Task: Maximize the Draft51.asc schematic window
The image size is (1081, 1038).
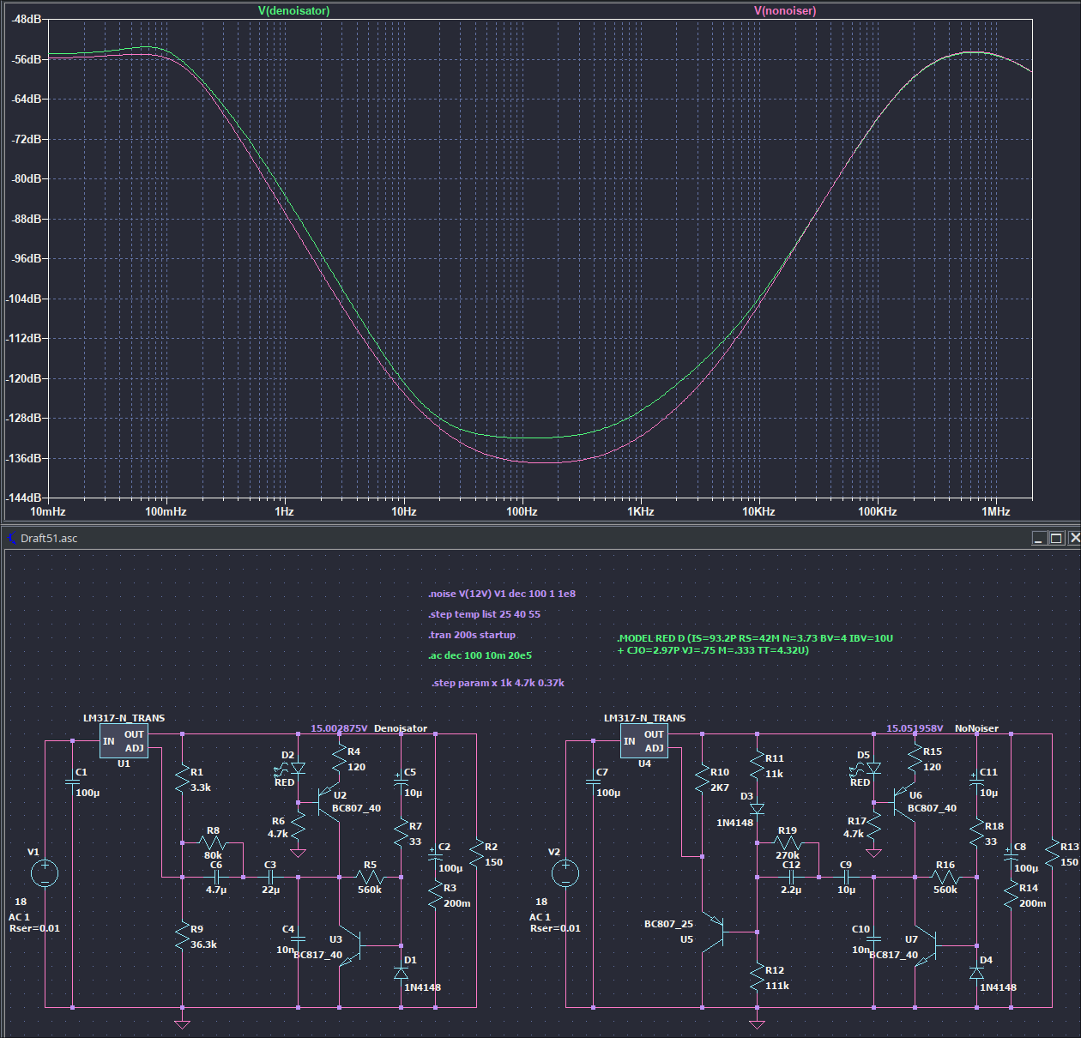Action: (1057, 538)
